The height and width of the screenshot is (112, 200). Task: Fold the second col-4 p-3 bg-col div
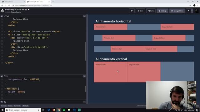pyautogui.click(x=4, y=47)
